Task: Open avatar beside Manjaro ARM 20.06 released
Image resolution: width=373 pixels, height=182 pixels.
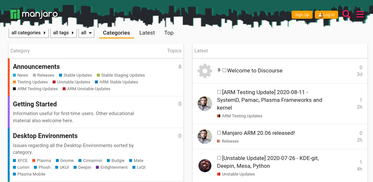Action: click(x=205, y=136)
